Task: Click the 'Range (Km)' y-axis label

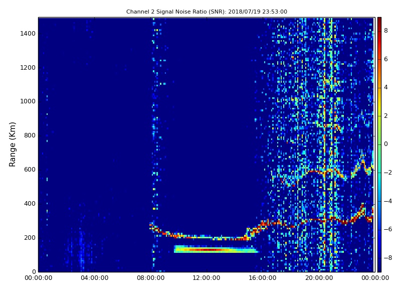Action: coord(12,144)
